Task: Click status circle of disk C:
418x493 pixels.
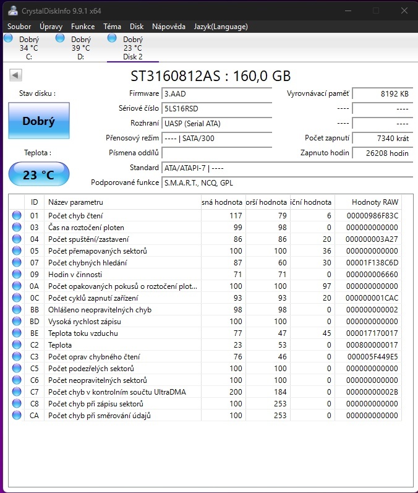Action: 8,38
